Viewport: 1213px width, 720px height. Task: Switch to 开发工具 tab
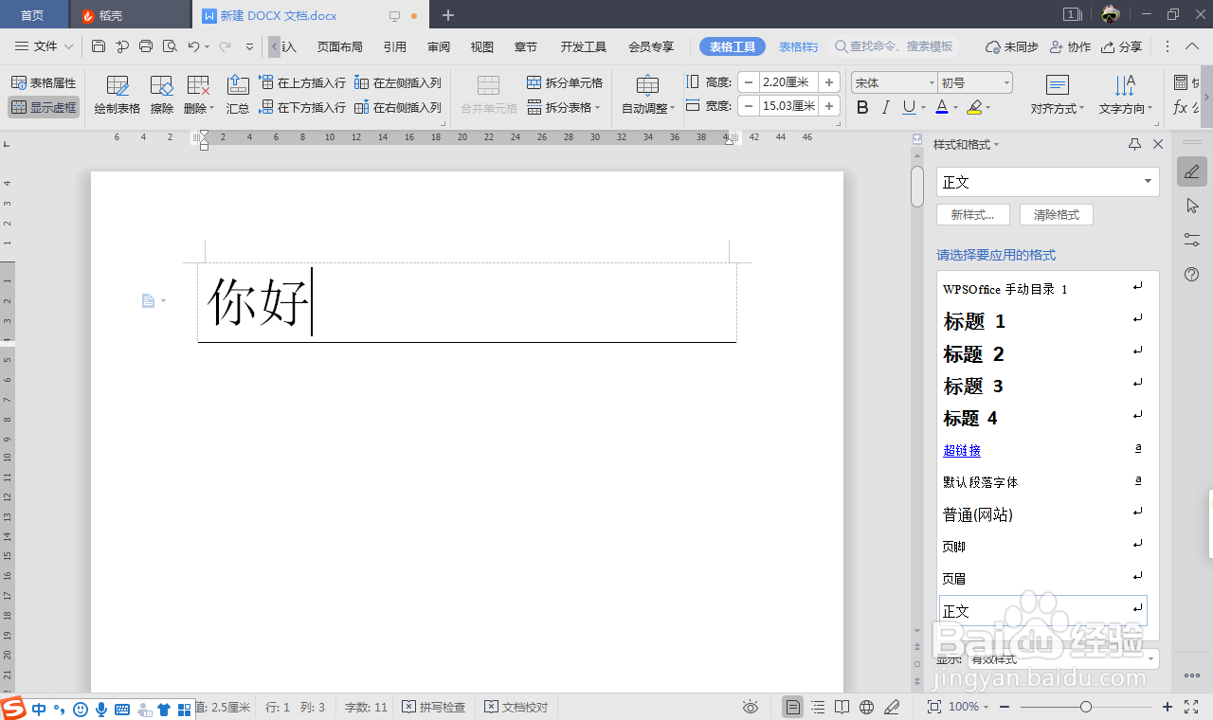coord(584,46)
